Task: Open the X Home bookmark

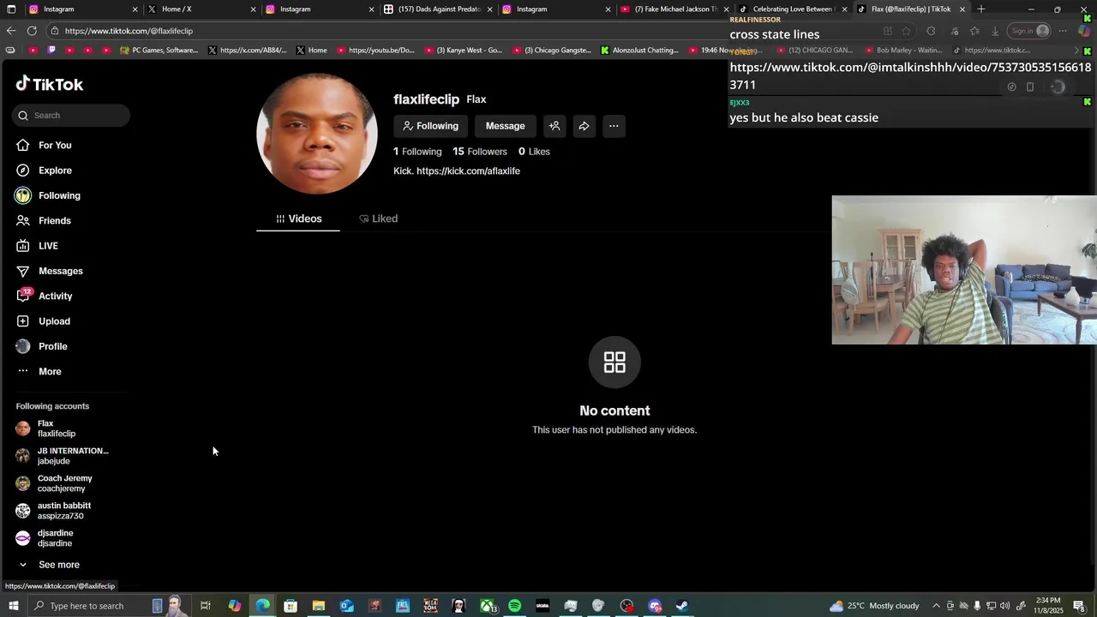Action: click(311, 51)
